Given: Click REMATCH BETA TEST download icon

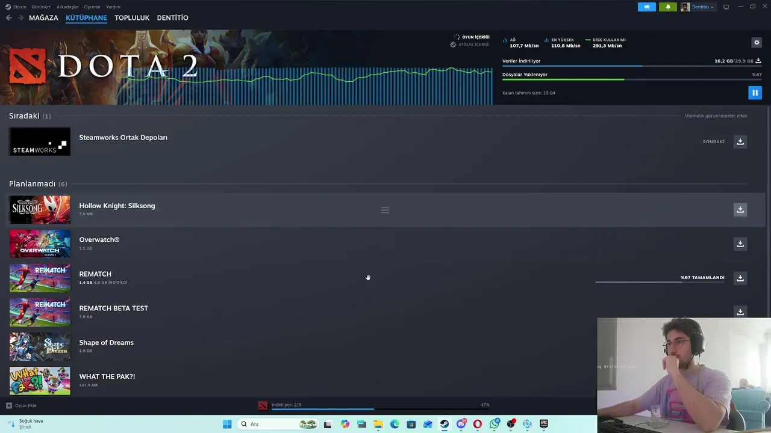Looking at the screenshot, I should pyautogui.click(x=740, y=312).
